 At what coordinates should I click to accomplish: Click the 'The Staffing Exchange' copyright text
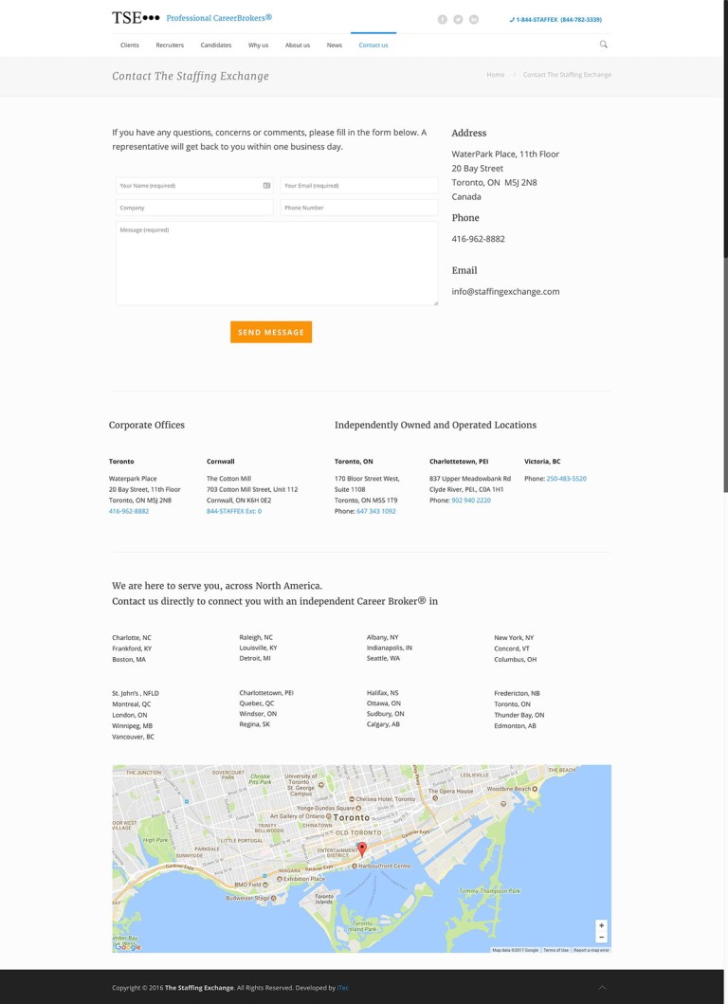pos(199,987)
